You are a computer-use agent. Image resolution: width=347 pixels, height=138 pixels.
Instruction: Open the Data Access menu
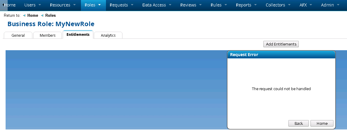click(157, 5)
